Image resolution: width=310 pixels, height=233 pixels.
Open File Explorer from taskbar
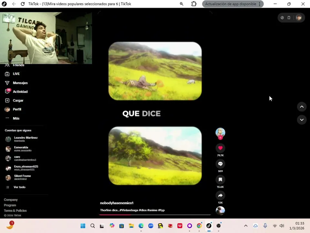click(x=131, y=226)
